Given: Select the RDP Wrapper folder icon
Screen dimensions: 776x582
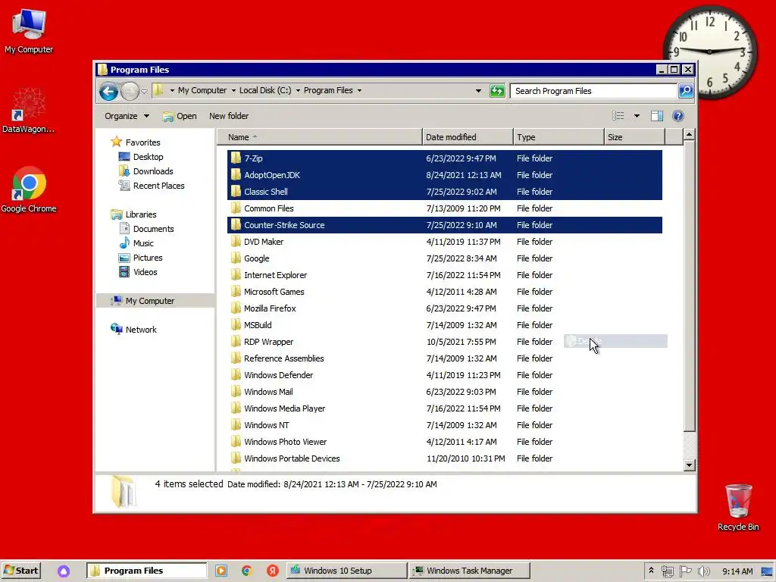Looking at the screenshot, I should tap(236, 342).
